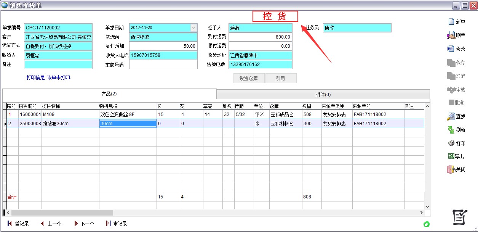Screen dimensions: 478x232
Task: Open the 查找 (search) tool
Action: tap(451, 116)
